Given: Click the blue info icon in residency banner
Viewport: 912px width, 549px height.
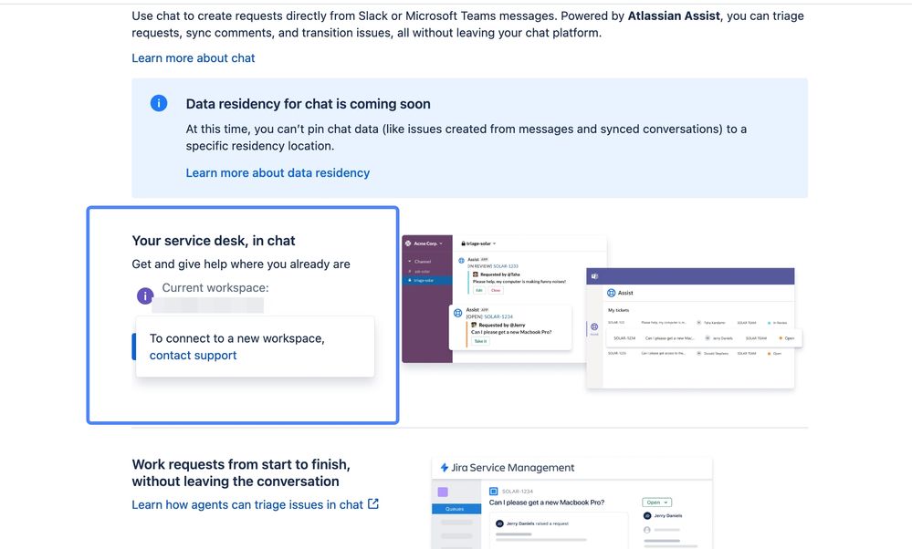Looking at the screenshot, I should coord(159,103).
